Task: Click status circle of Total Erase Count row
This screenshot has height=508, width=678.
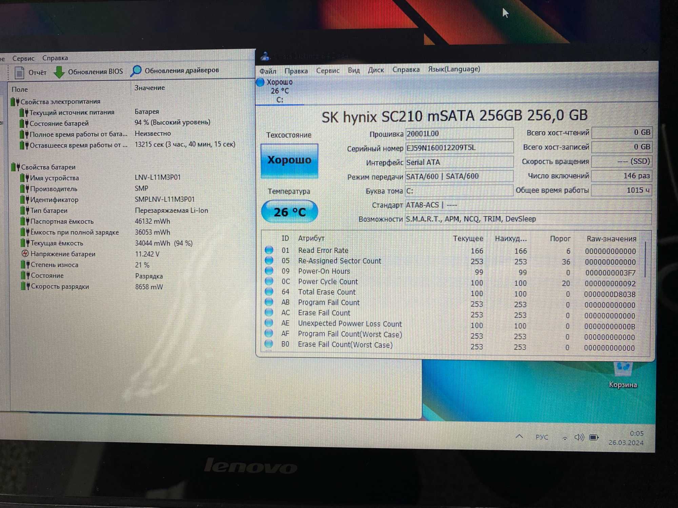Action: coord(269,291)
